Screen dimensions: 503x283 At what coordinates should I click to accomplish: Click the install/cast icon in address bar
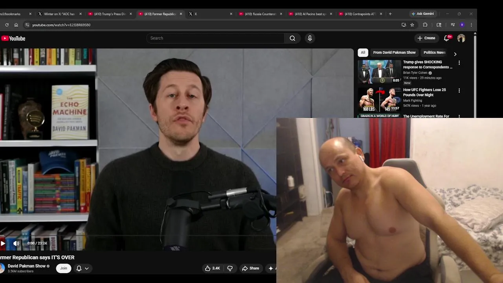(x=404, y=25)
